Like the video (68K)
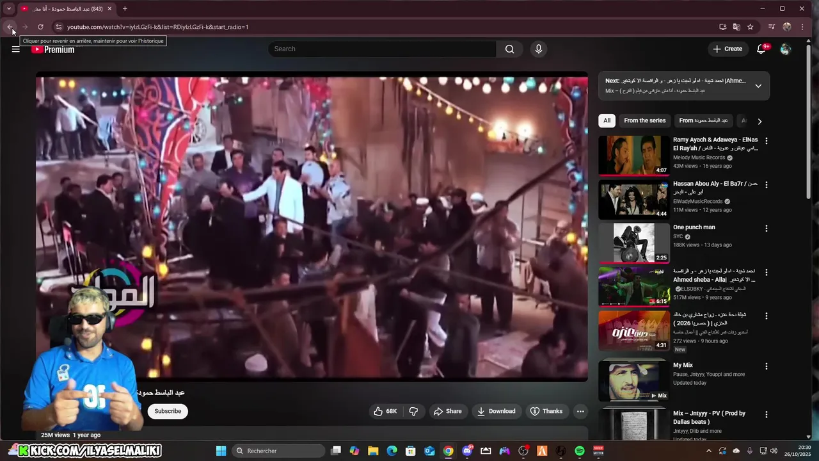The image size is (819, 461). pos(385,411)
